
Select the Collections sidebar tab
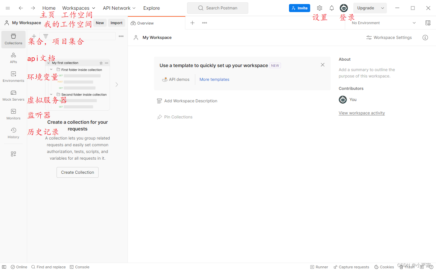tap(13, 39)
